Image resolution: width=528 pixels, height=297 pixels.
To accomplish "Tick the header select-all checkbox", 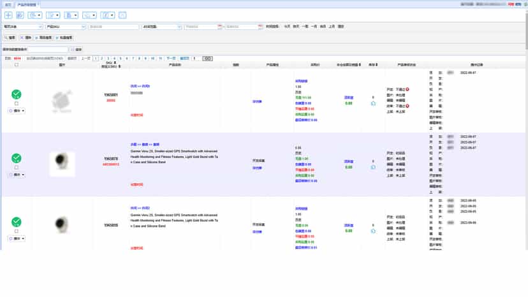I will [17, 64].
